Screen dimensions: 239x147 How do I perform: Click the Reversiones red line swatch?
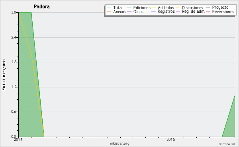point(208,12)
